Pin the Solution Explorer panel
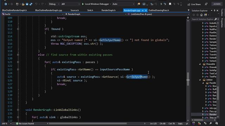 click(x=214, y=10)
